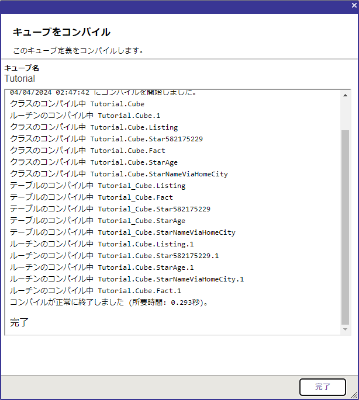This screenshot has width=359, height=400.
Task: Click the class Tutorial.Cube.Star582175229 log line
Action: tap(106, 139)
